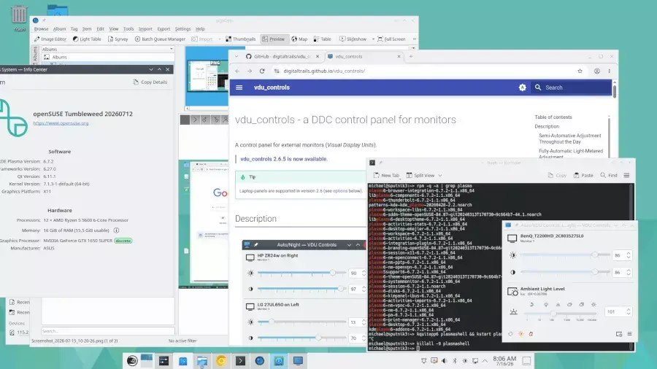
Task: Click the BenQ brightness value spinbox
Action: (621, 255)
